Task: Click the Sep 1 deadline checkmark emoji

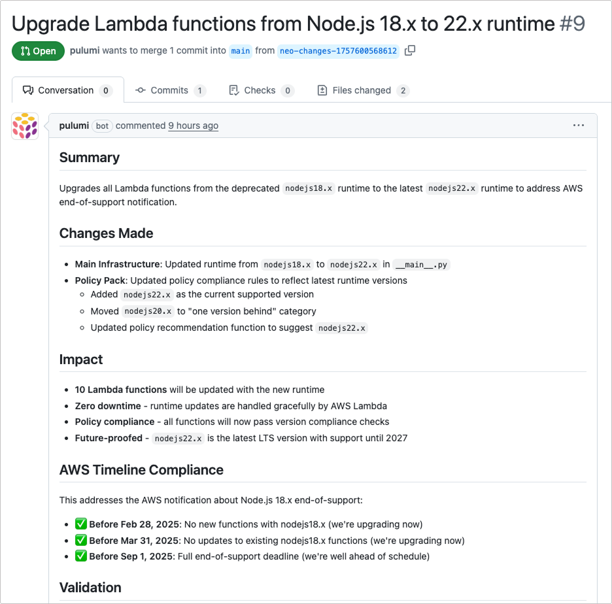Action: click(80, 556)
